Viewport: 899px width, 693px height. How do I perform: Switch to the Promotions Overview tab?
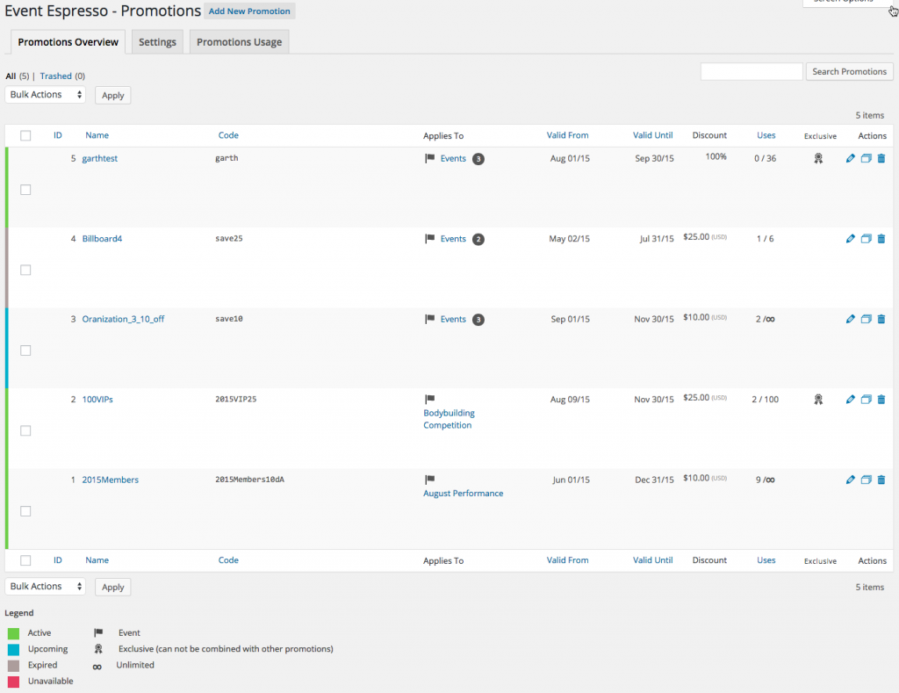pos(68,42)
